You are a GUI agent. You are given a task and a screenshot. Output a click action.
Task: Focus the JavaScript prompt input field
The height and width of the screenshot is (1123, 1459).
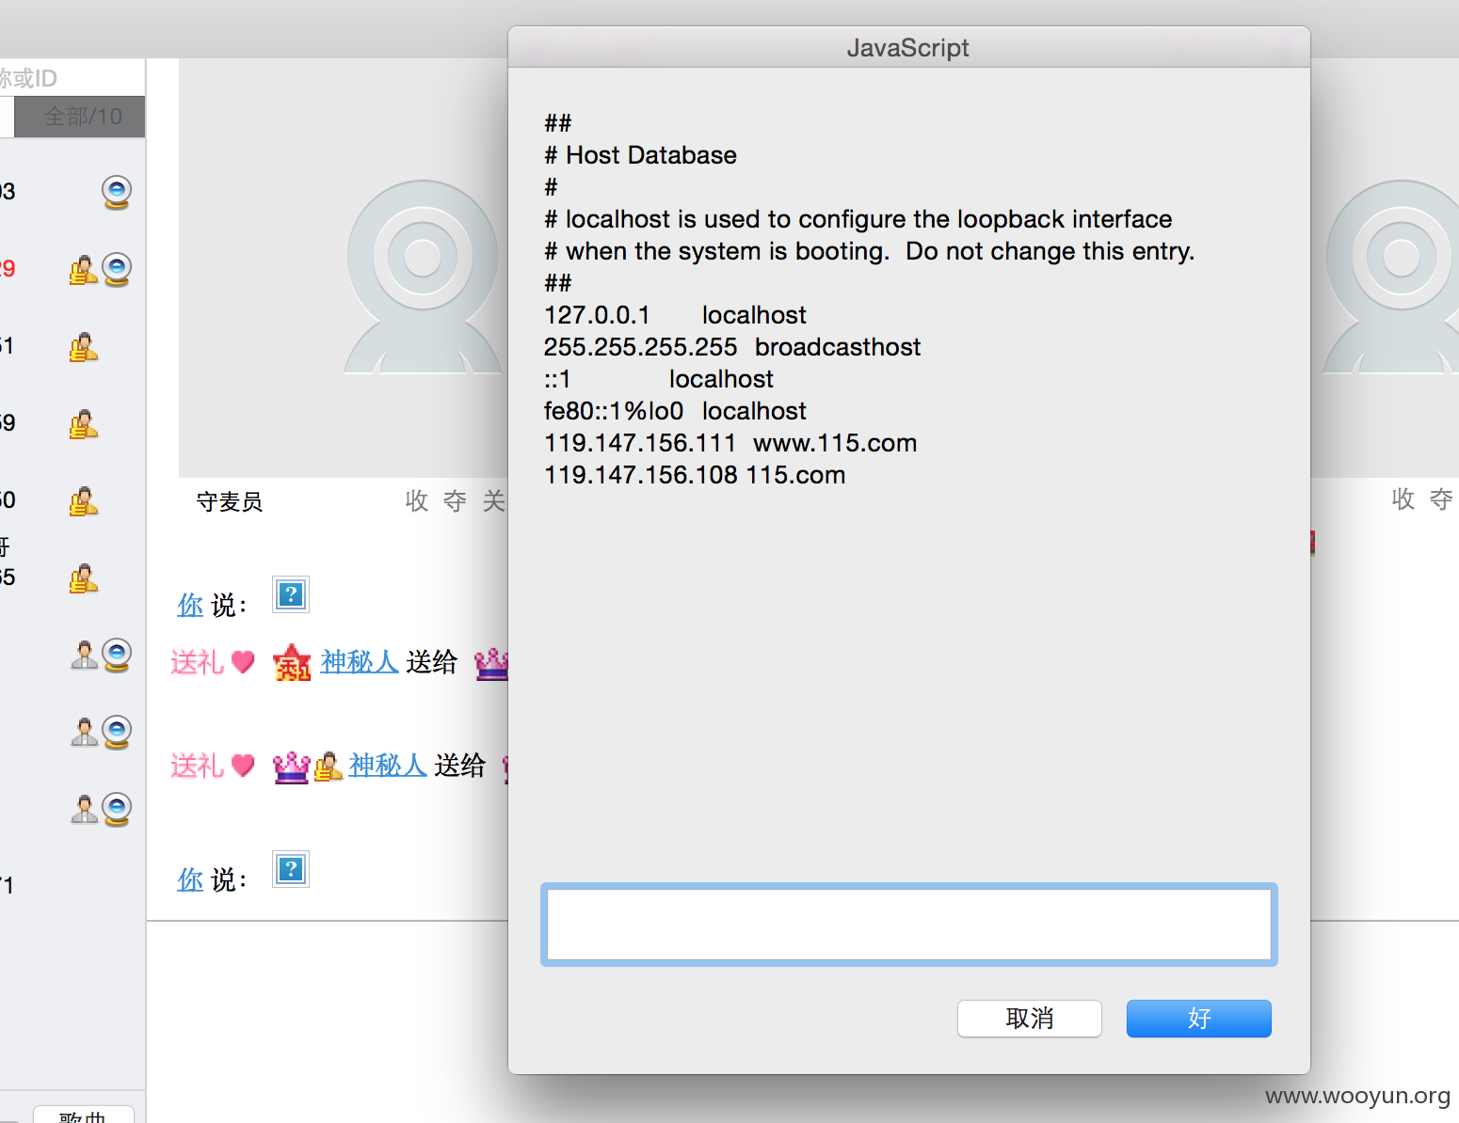[908, 925]
